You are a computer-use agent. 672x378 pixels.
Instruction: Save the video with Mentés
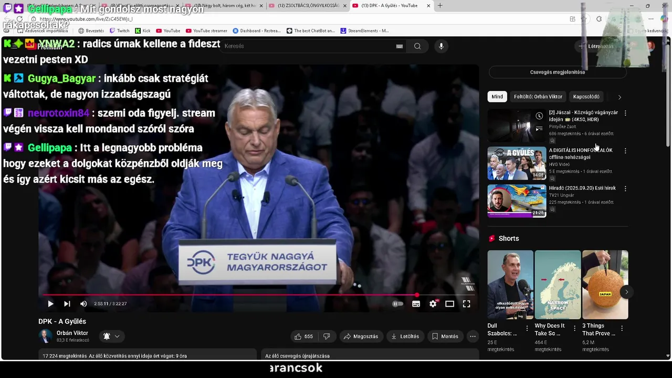[x=445, y=337]
